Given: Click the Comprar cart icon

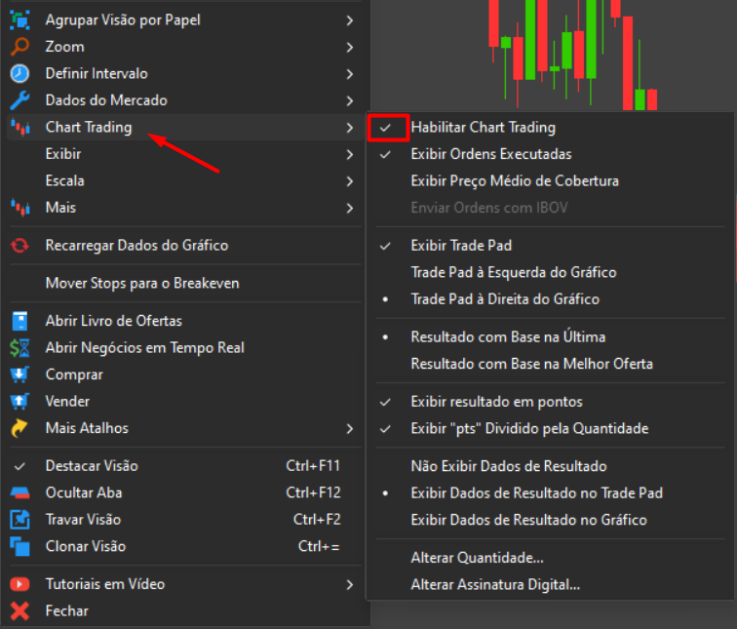Looking at the screenshot, I should [x=19, y=374].
